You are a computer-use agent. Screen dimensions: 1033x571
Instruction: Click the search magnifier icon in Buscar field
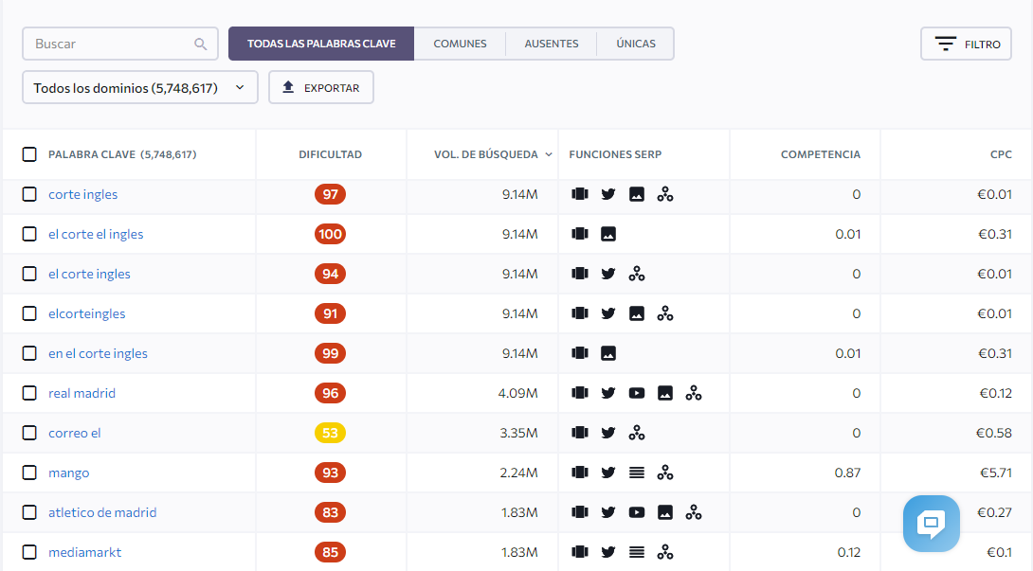(x=200, y=45)
